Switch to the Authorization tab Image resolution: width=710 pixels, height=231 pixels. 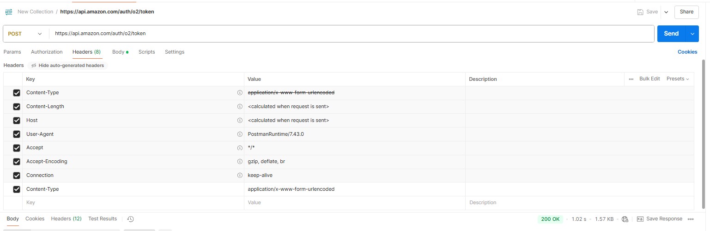[47, 52]
